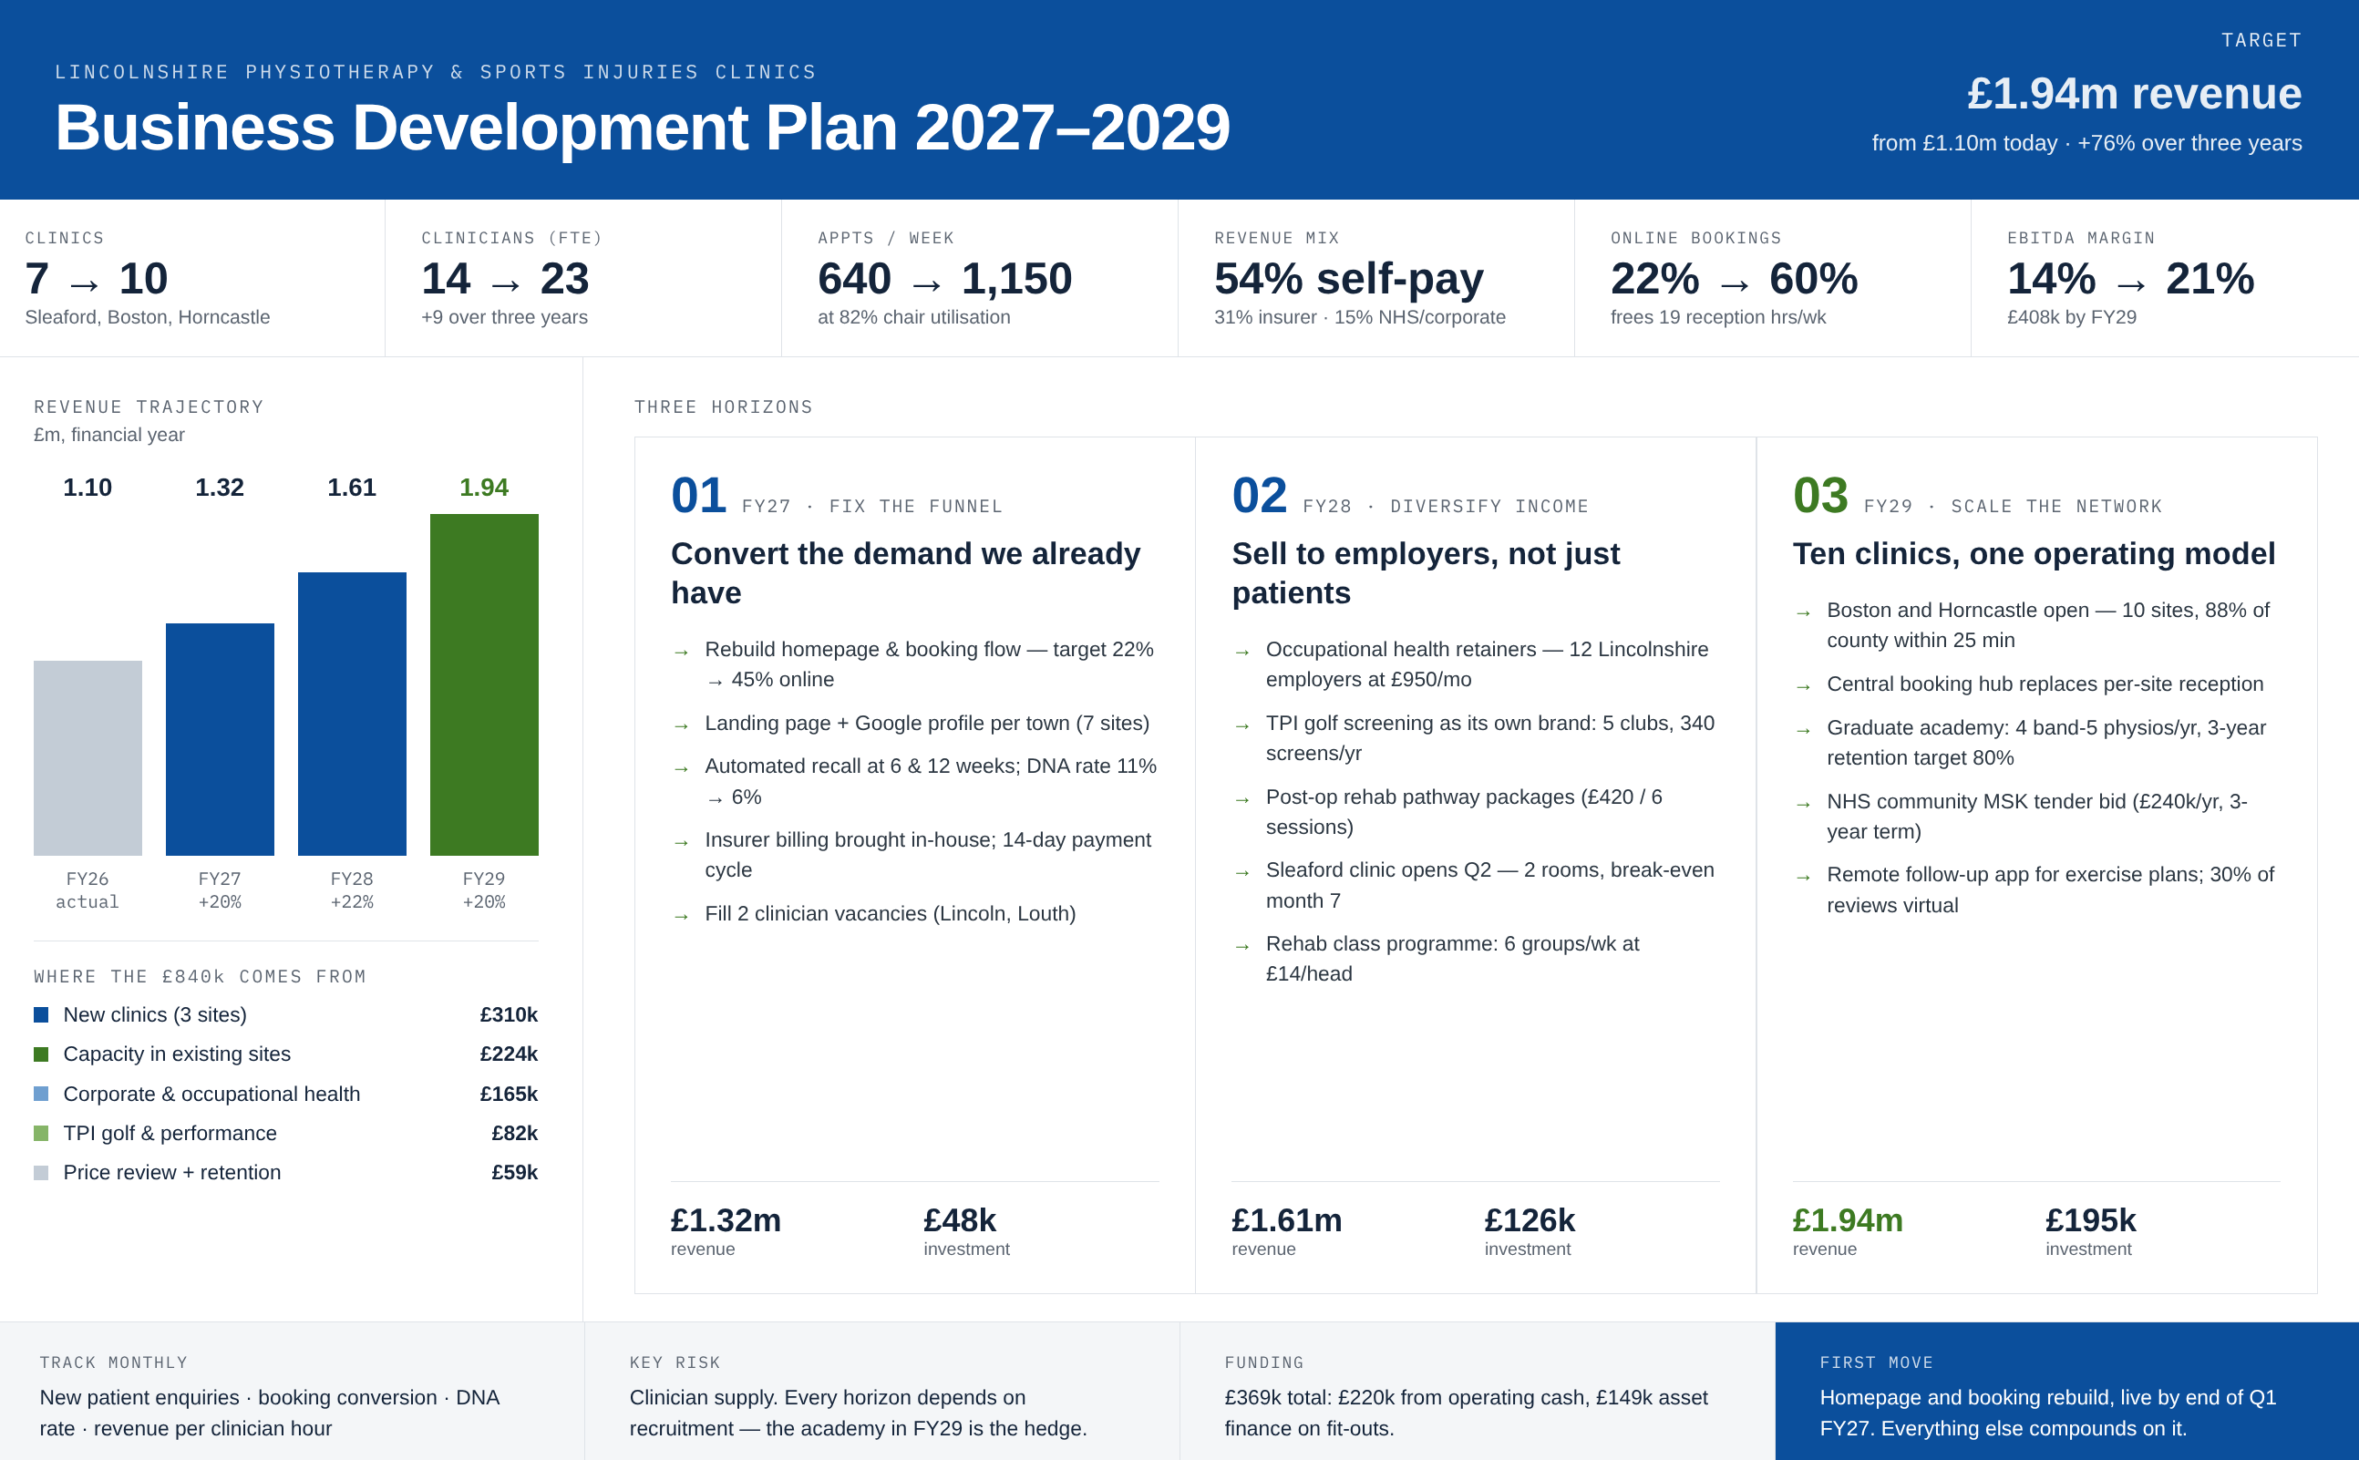Click the First Move blue panel
The width and height of the screenshot is (2359, 1460).
2066,1392
